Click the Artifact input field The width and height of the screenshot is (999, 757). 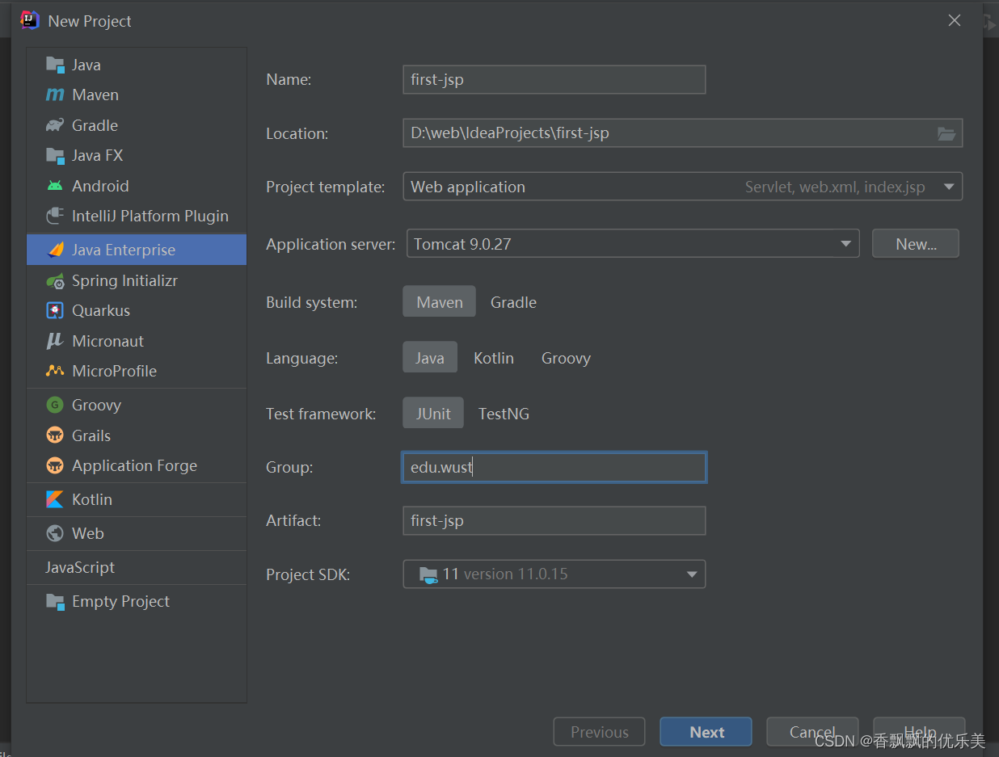(x=554, y=520)
